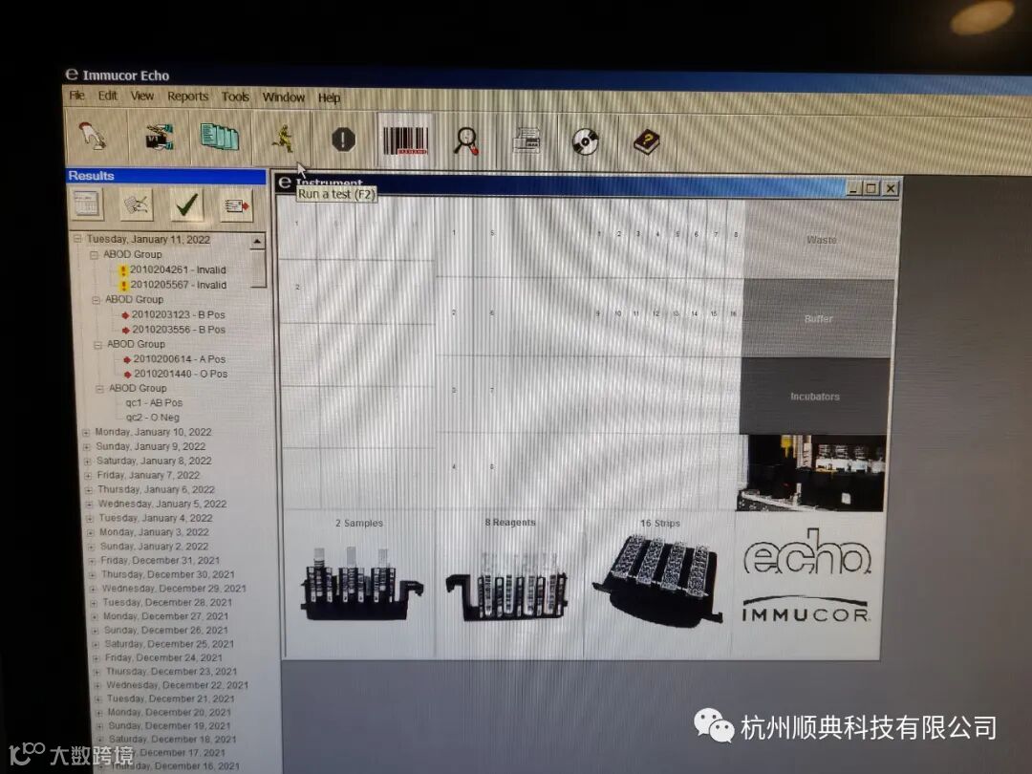Viewport: 1032px width, 774px height.
Task: Click the instrument camera thumbnail image
Action: [x=811, y=473]
